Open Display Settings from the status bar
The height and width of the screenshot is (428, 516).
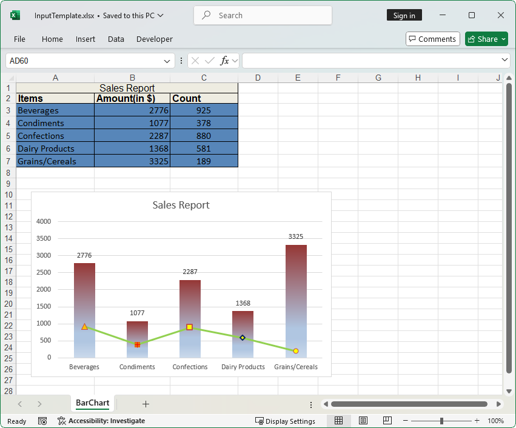point(285,420)
